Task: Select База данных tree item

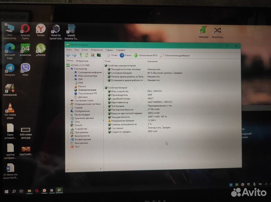Action: pyautogui.click(x=79, y=143)
